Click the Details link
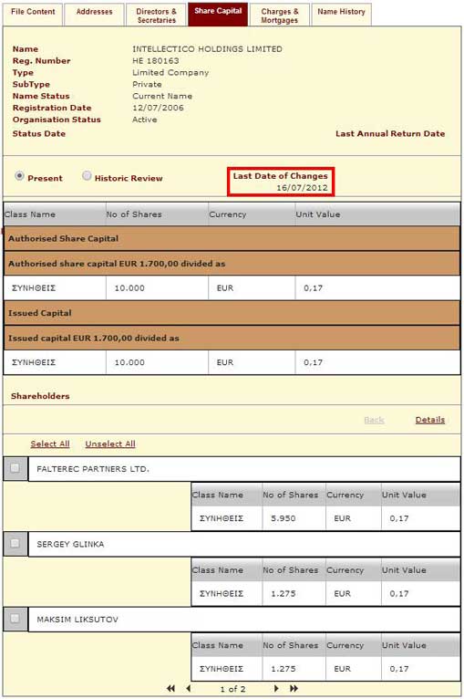Viewport: 464px width, 699px height. pyautogui.click(x=430, y=420)
